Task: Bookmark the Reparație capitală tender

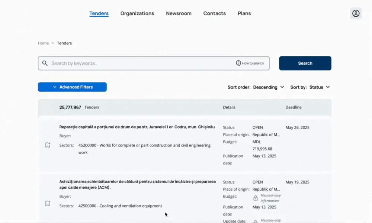Action: [48, 145]
